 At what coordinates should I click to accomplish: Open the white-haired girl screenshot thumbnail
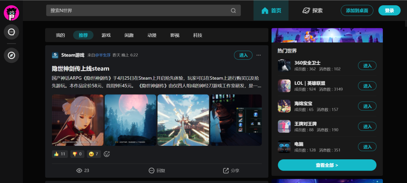click(x=78, y=120)
